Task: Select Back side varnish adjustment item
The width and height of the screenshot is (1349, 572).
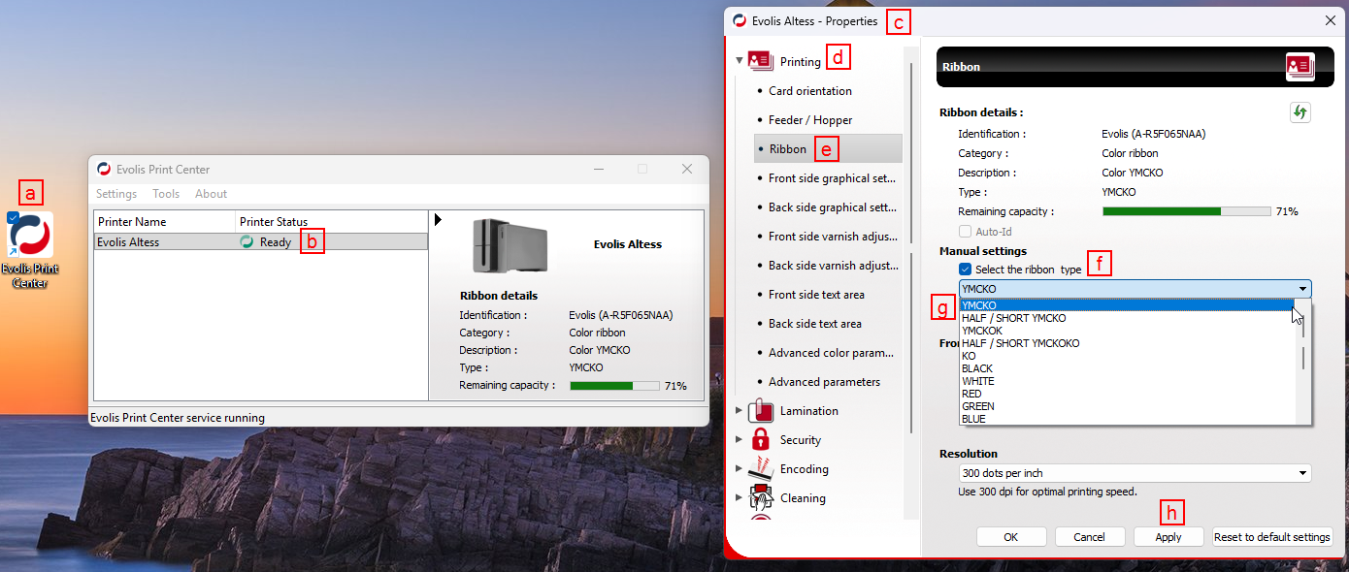Action: (x=832, y=265)
